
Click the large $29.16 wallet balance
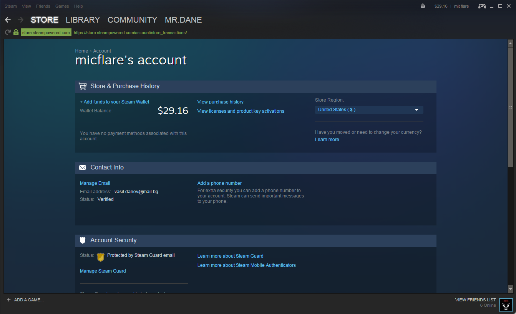(173, 111)
